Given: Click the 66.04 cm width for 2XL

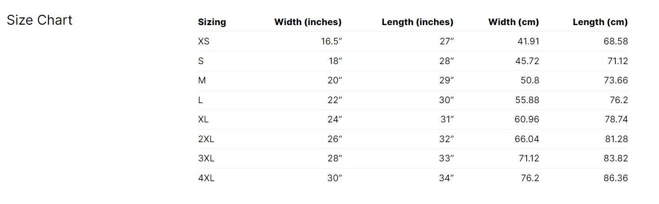Looking at the screenshot, I should (x=527, y=139).
